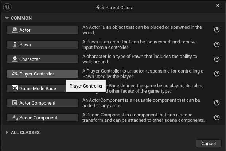This screenshot has width=226, height=151.
Task: Open help for Game Mode Base
Action: pos(217,88)
